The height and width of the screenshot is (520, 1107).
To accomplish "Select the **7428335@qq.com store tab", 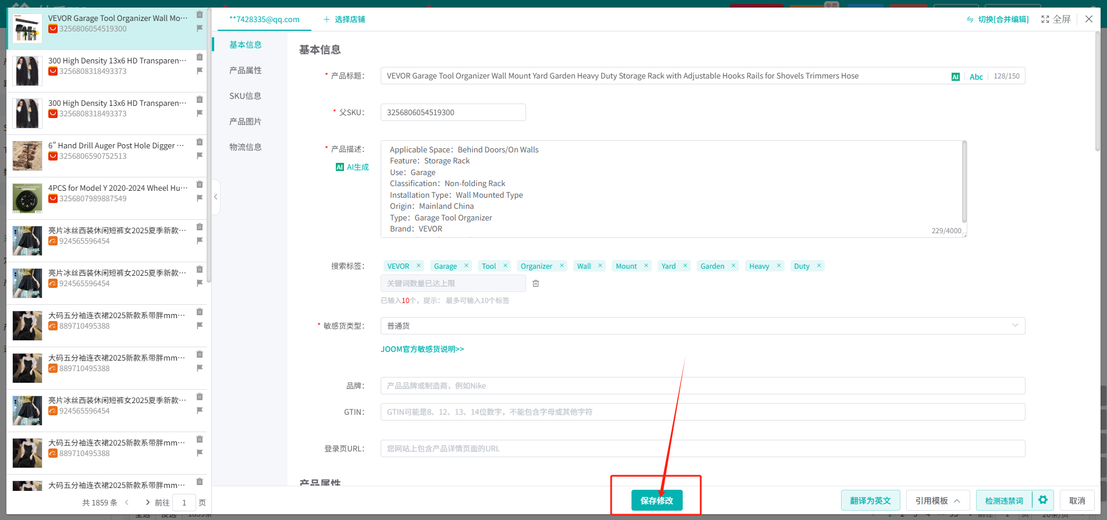I will tap(264, 19).
